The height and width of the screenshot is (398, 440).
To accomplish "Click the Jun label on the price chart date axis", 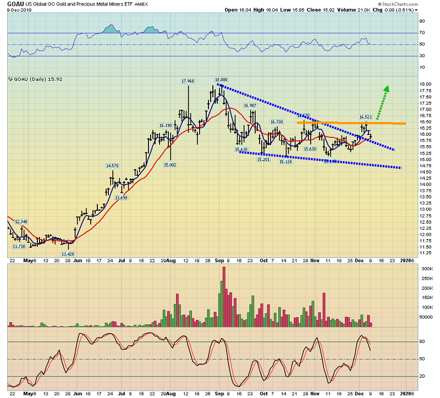I will pyautogui.click(x=78, y=261).
